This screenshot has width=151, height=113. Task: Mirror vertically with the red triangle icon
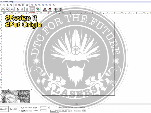[x=50, y=10]
